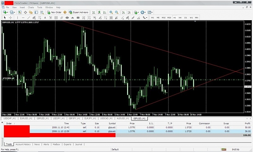Image resolution: width=253 pixels, height=152 pixels.
Task: Pick the vertical line drawing tool
Action: (x=17, y=17)
